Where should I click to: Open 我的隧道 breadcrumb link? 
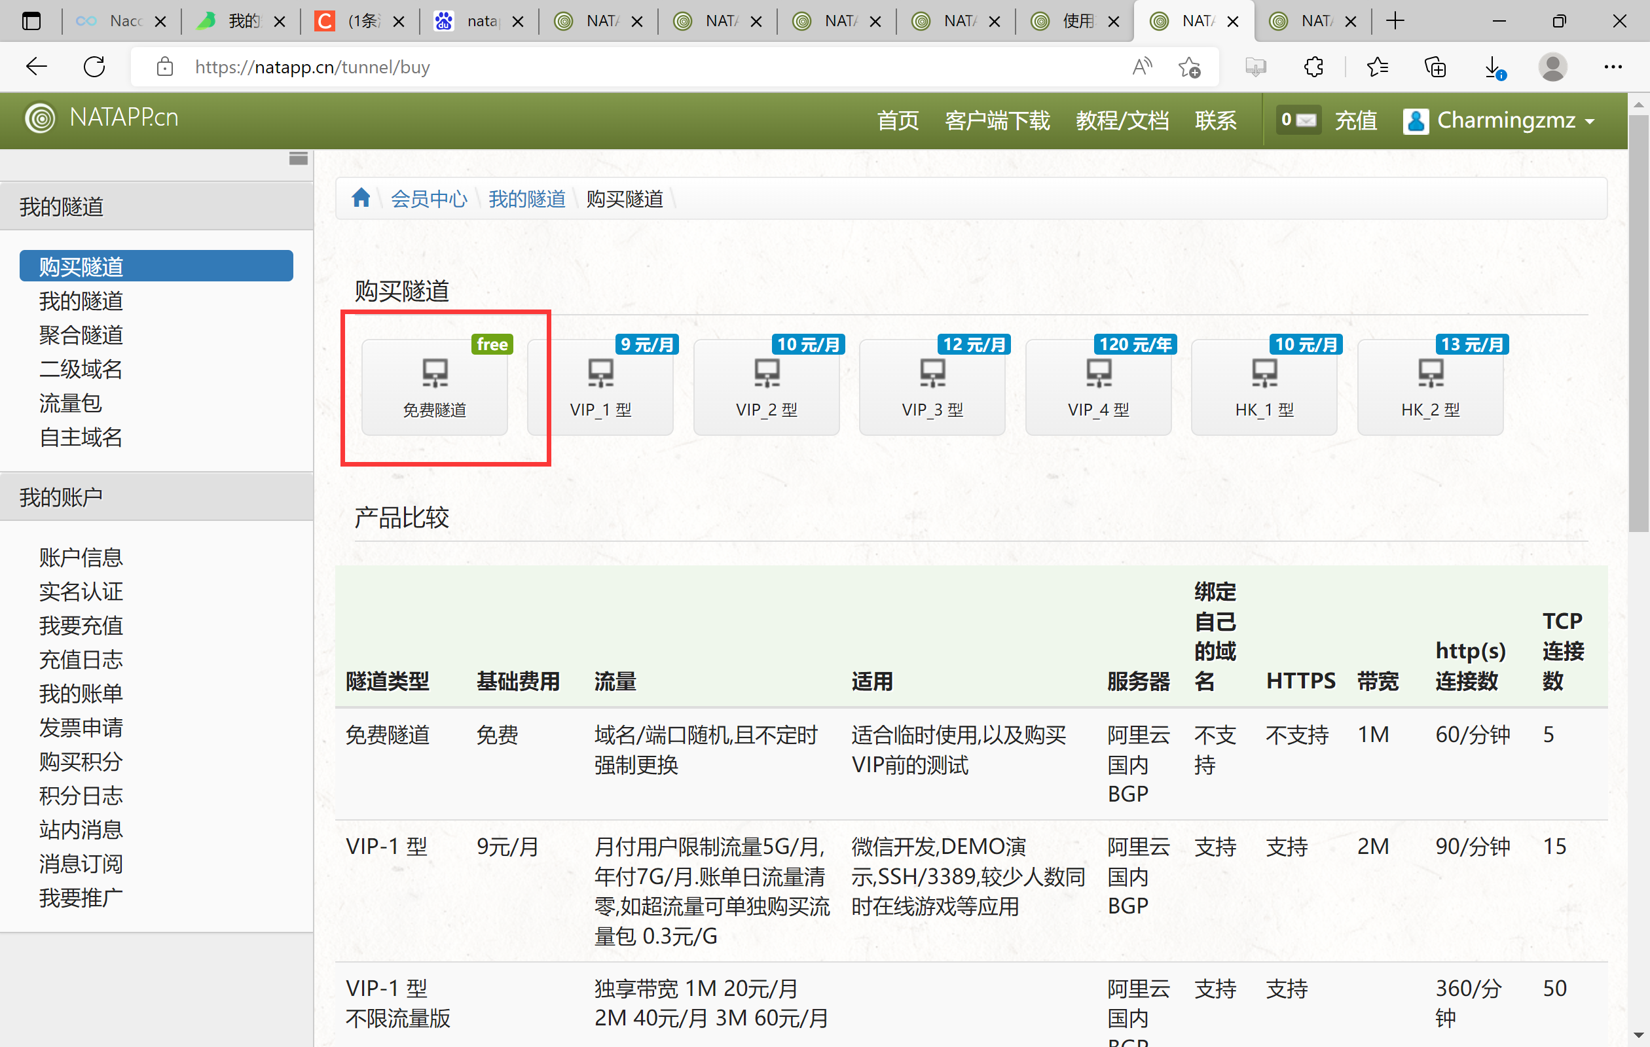coord(527,198)
